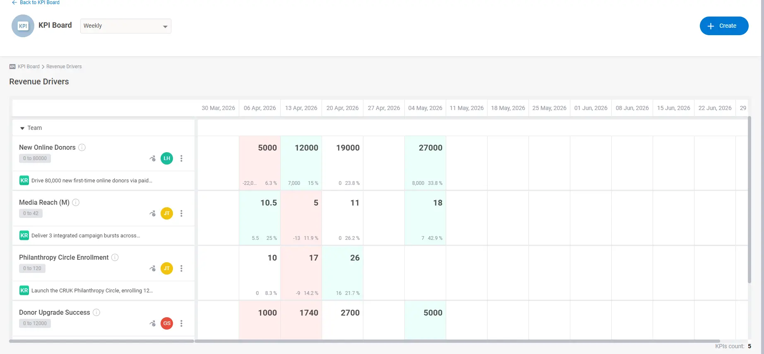The image size is (764, 354).
Task: Select Donor Upgrade Success value 1740 cell
Action: point(301,321)
